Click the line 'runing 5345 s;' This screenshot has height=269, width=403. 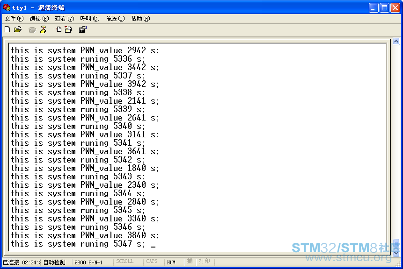point(78,210)
